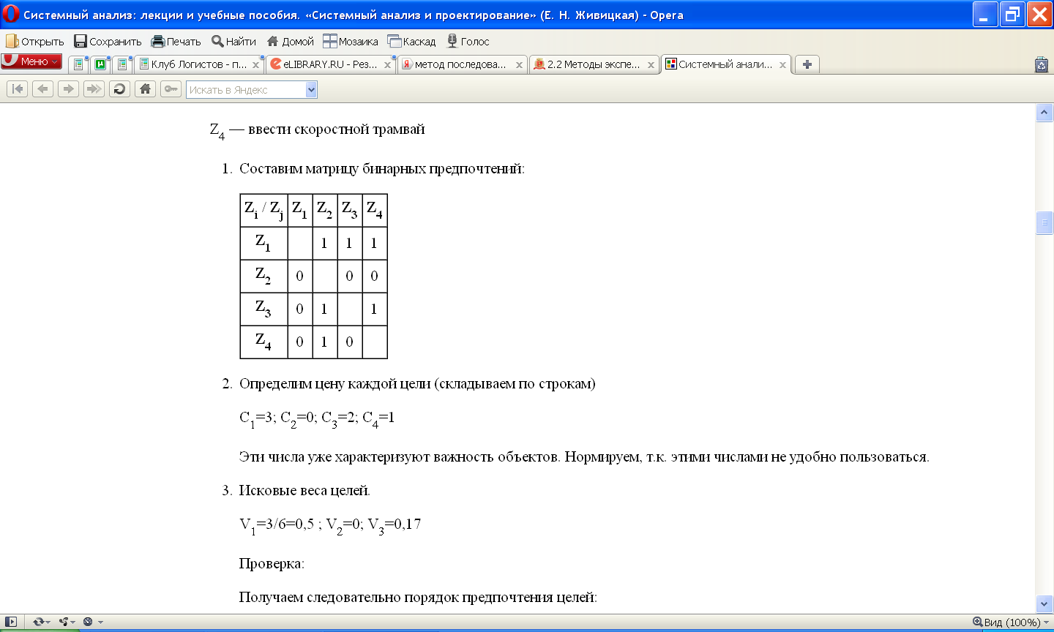Click the home icon in navigation bar
Viewport: 1054px width, 632px height.
point(145,89)
